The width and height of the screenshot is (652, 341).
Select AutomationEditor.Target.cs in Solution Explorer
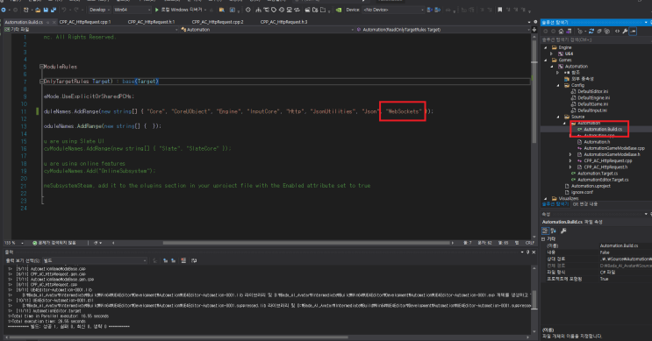click(x=603, y=180)
